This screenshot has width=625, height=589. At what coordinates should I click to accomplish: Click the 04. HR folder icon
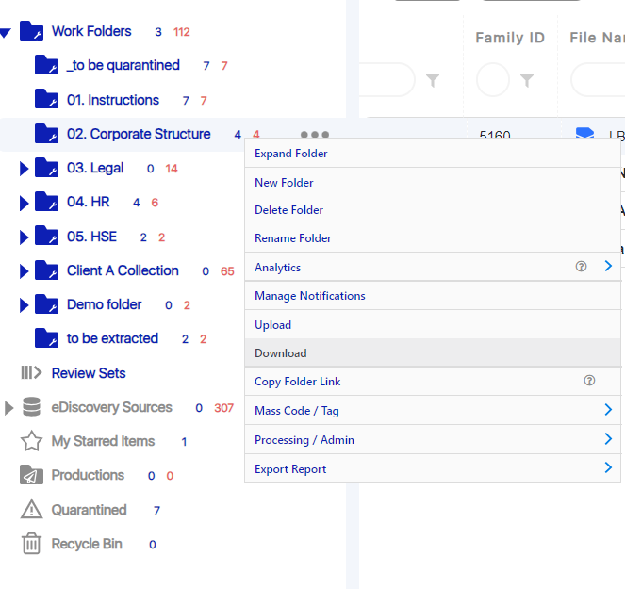click(x=46, y=202)
